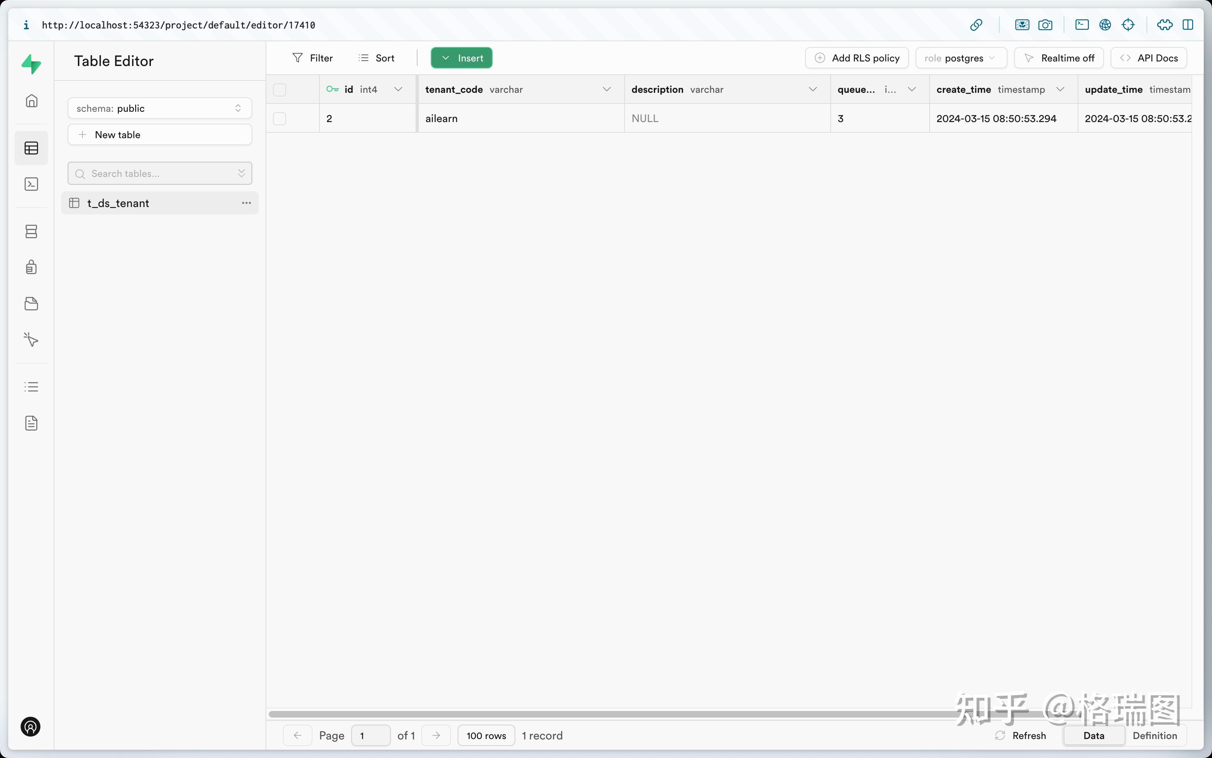This screenshot has width=1212, height=758.
Task: Go to the Home icon in sidebar
Action: (x=31, y=101)
